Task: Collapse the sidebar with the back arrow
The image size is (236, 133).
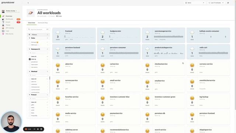Action: click(28, 3)
